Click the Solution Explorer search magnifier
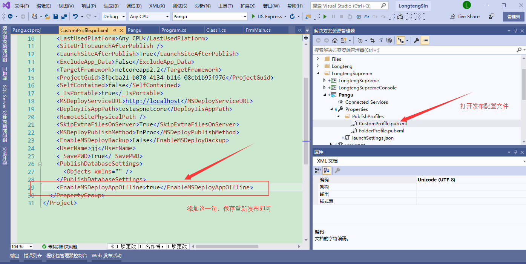This screenshot has width=526, height=264. pos(519,50)
